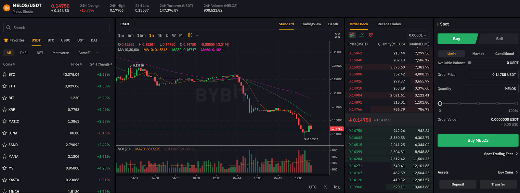Filter coins by GameFi category
The width and height of the screenshot is (520, 193).
tap(84, 53)
